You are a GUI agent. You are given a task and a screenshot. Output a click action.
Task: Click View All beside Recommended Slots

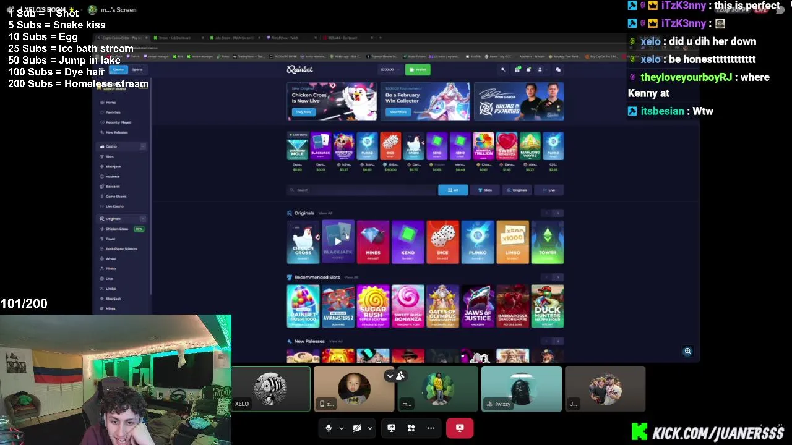(351, 278)
